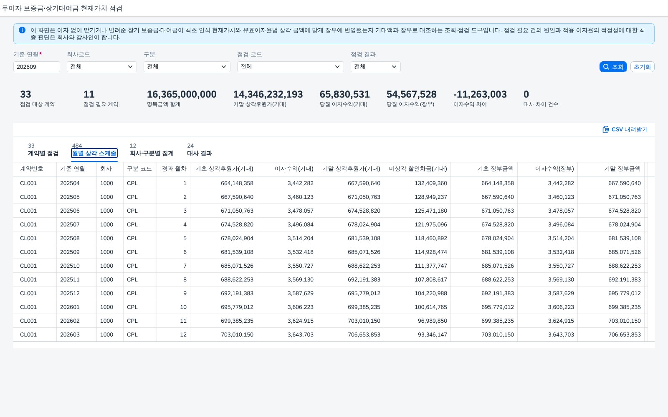Viewport: 668px width, 417px height.
Task: Focus the 기준 연월 input field
Action: (37, 67)
